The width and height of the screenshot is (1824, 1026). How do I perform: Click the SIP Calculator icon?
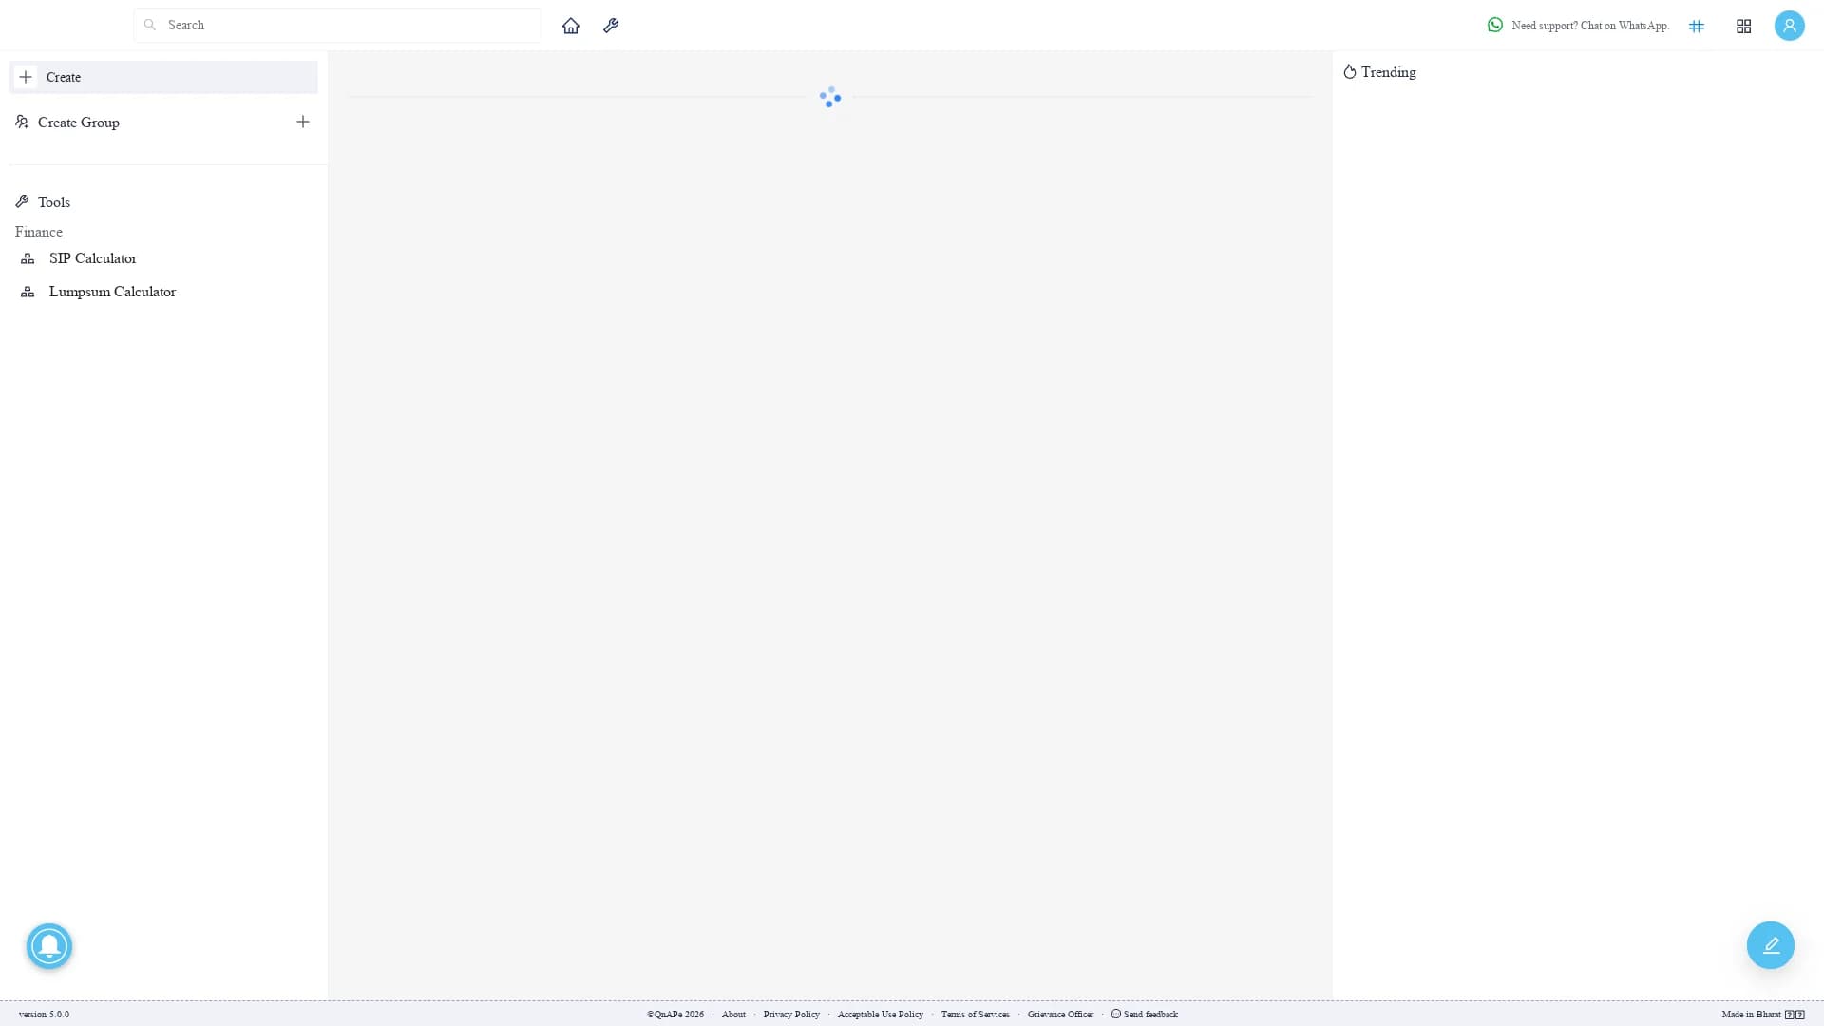(x=28, y=258)
